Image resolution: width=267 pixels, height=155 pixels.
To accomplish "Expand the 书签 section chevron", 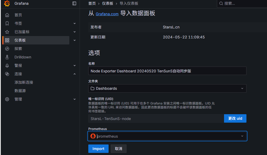I will pyautogui.click(x=75, y=23).
